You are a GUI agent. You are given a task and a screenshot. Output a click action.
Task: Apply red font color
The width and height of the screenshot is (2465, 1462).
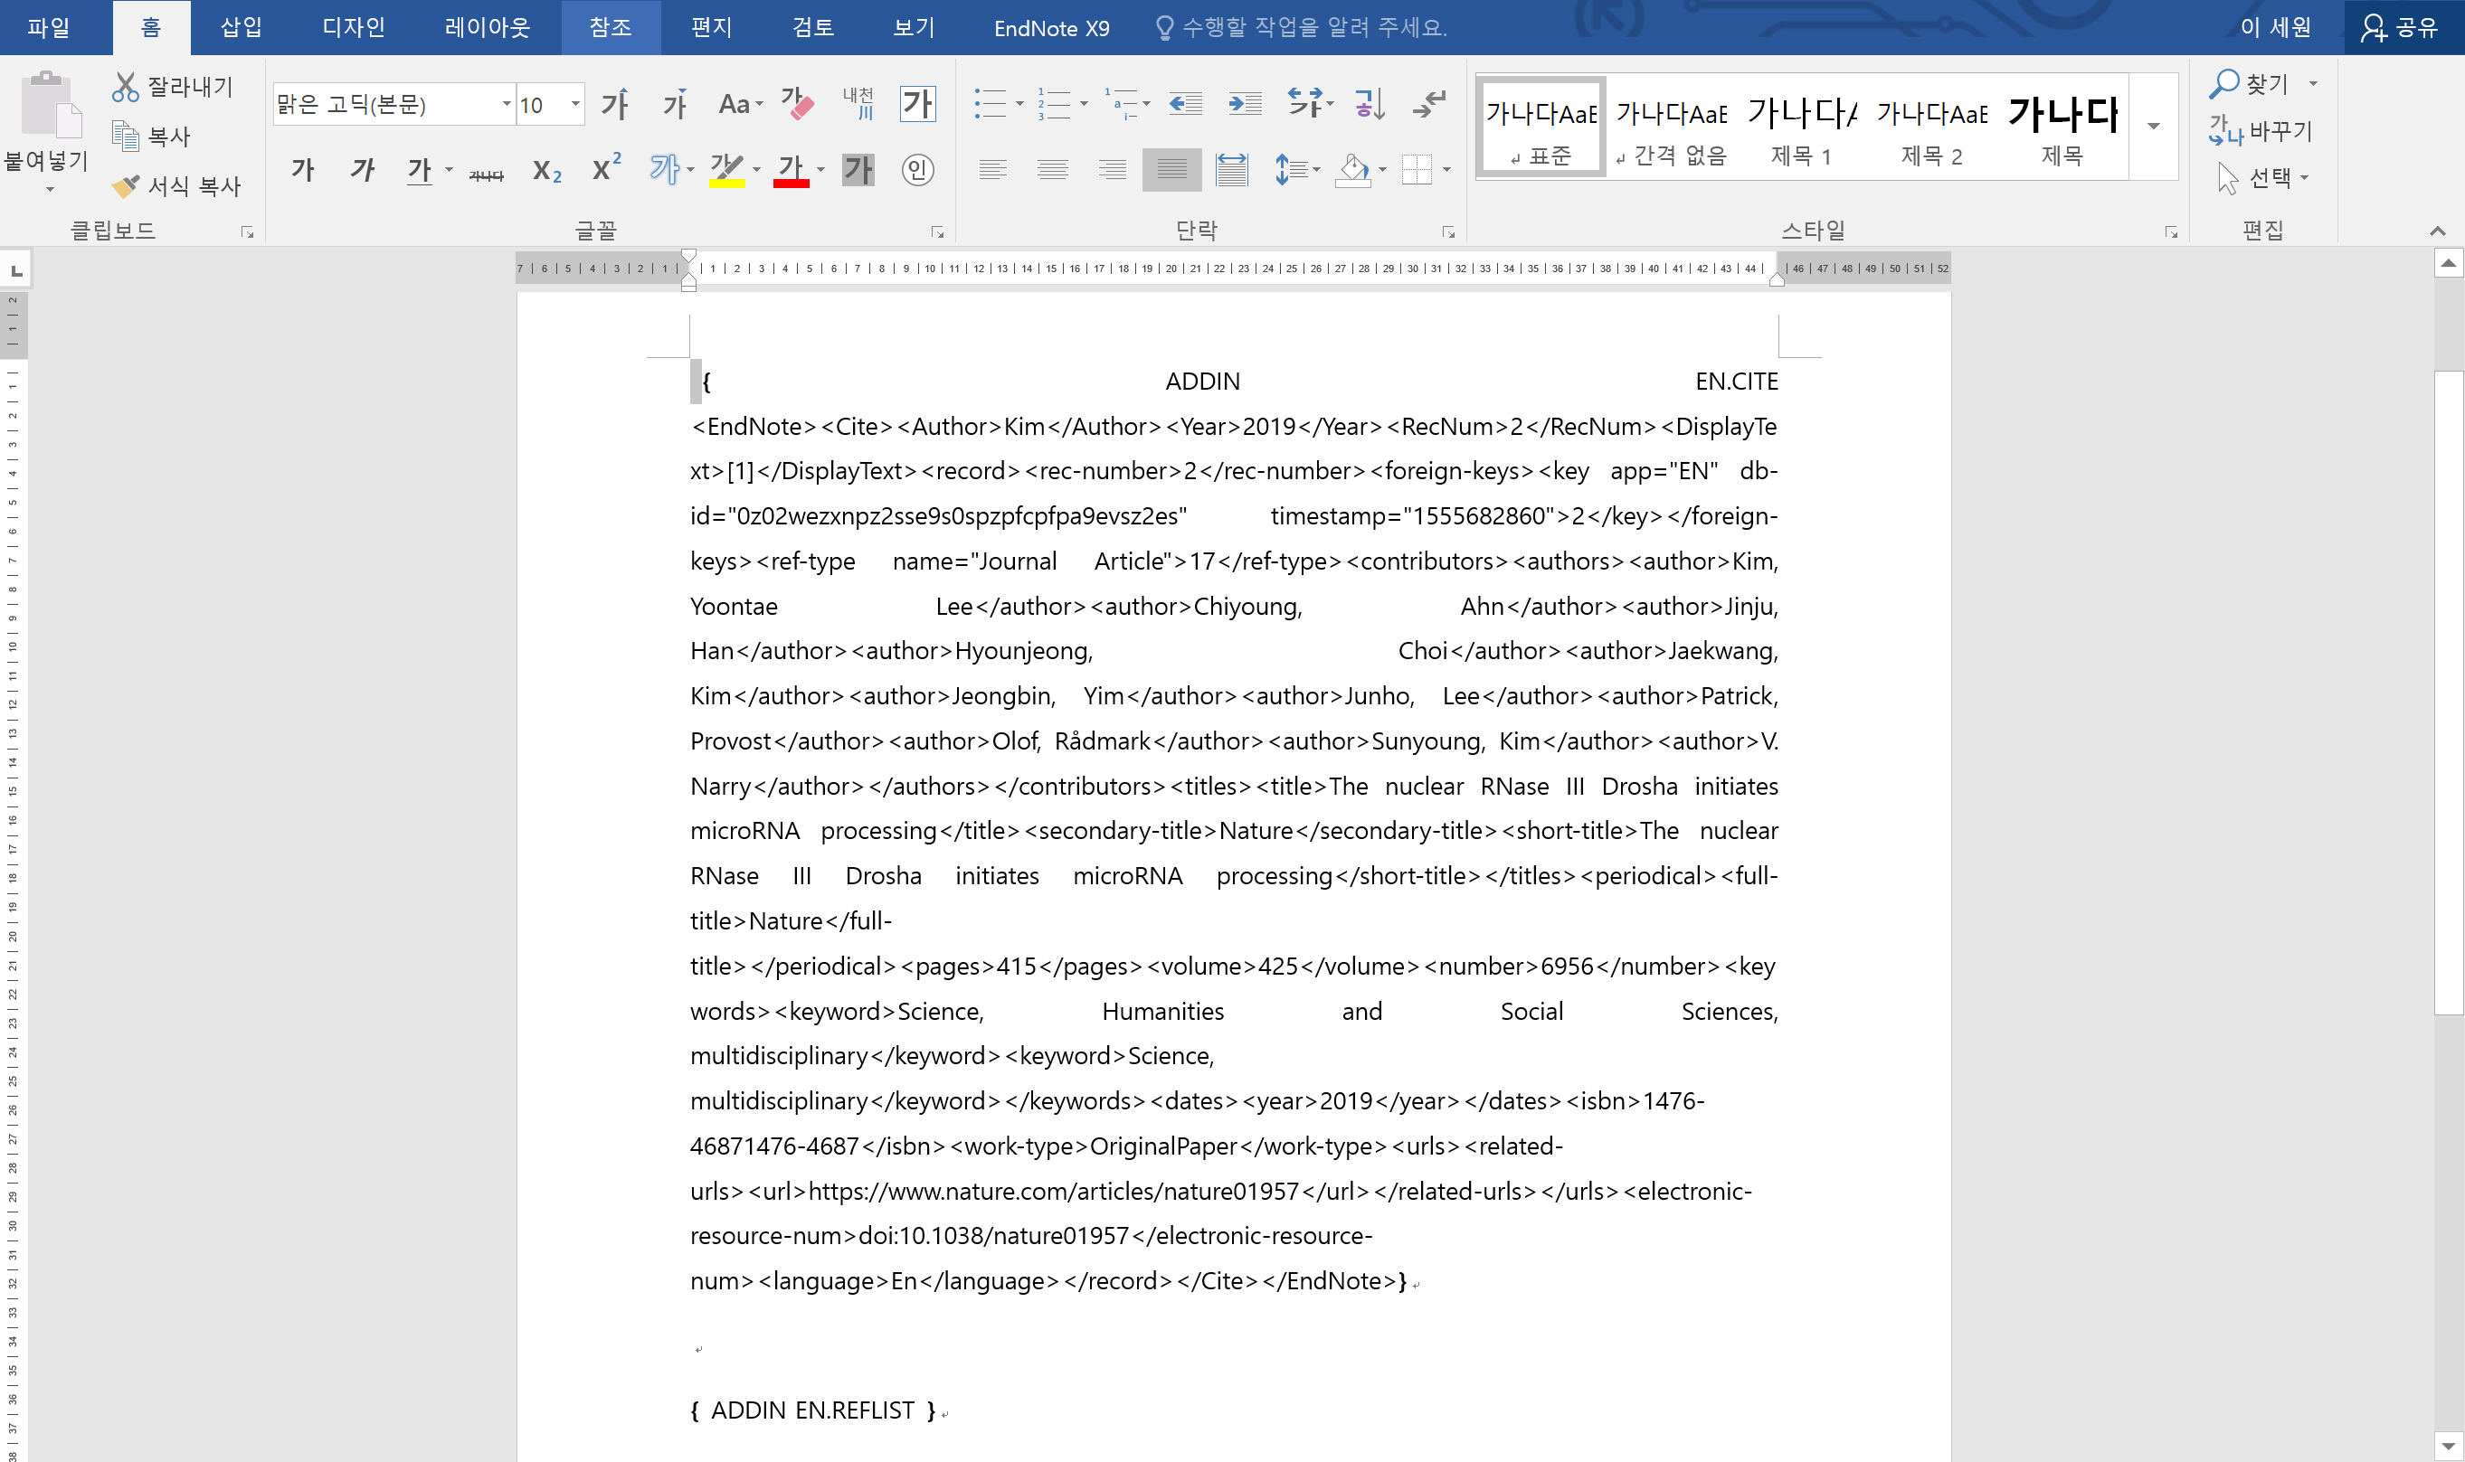(x=791, y=169)
